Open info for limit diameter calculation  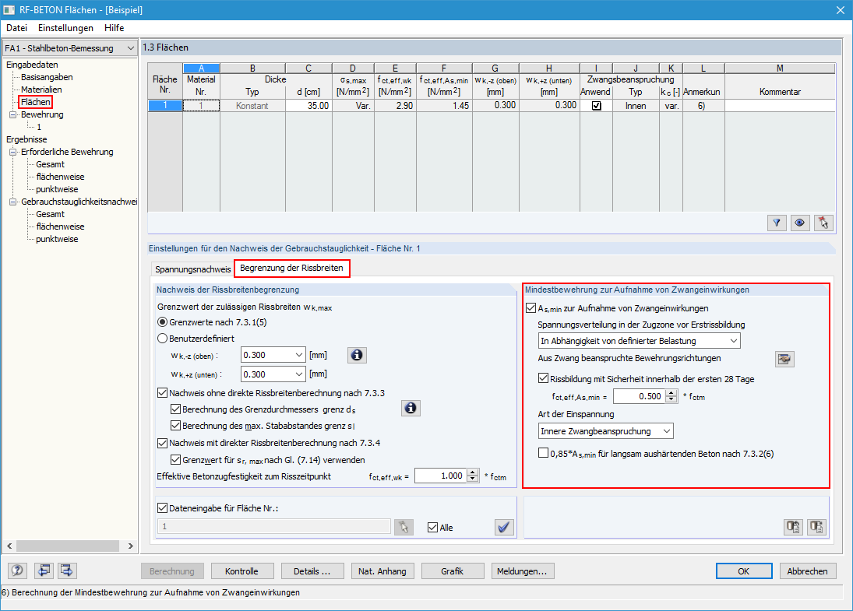[x=411, y=408]
